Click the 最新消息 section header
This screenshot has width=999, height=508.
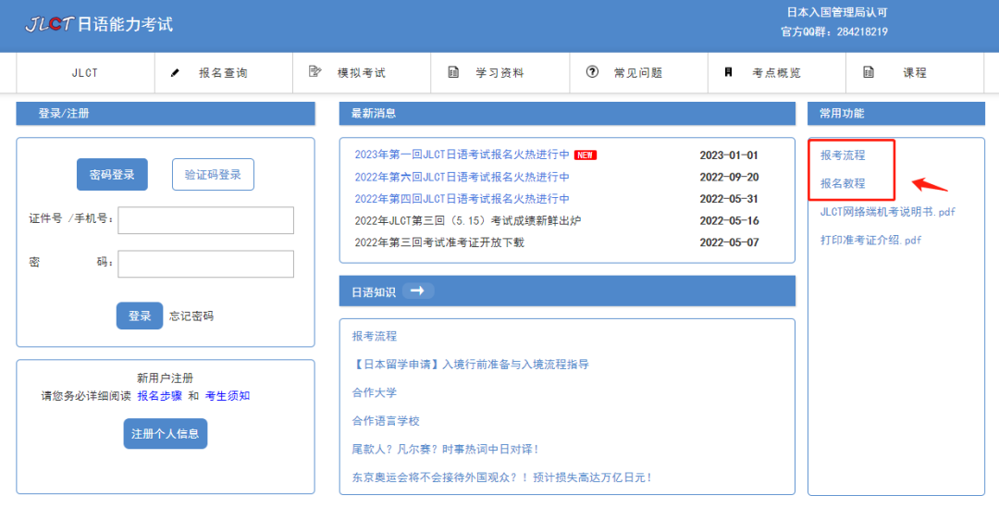coord(567,114)
